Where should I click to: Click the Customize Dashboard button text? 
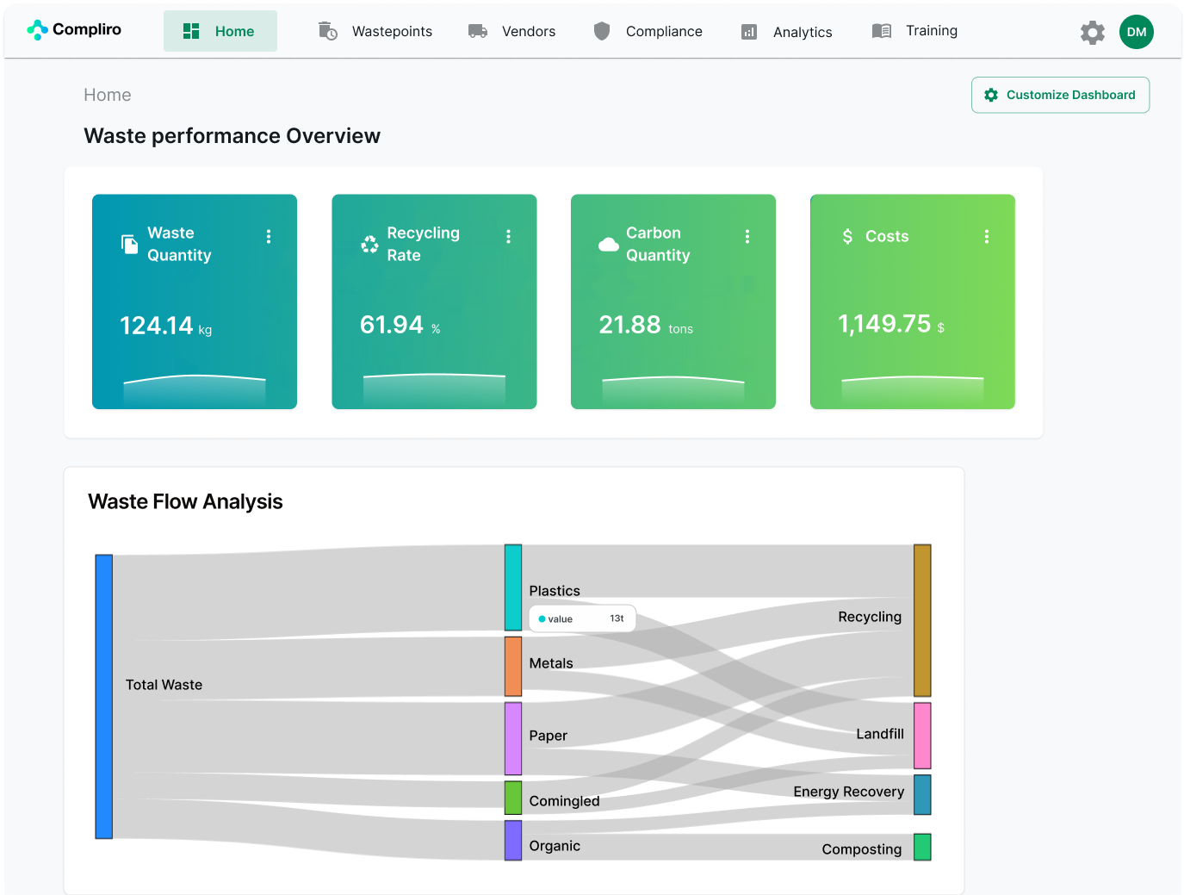[1070, 95]
